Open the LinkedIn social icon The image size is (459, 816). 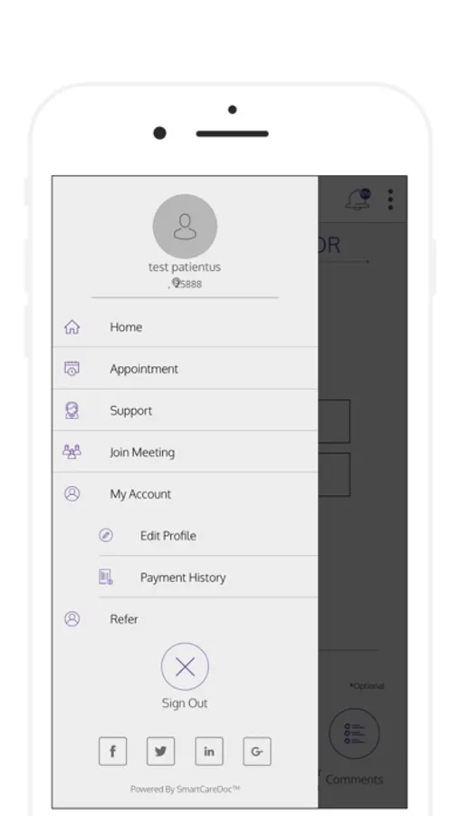coord(209,751)
